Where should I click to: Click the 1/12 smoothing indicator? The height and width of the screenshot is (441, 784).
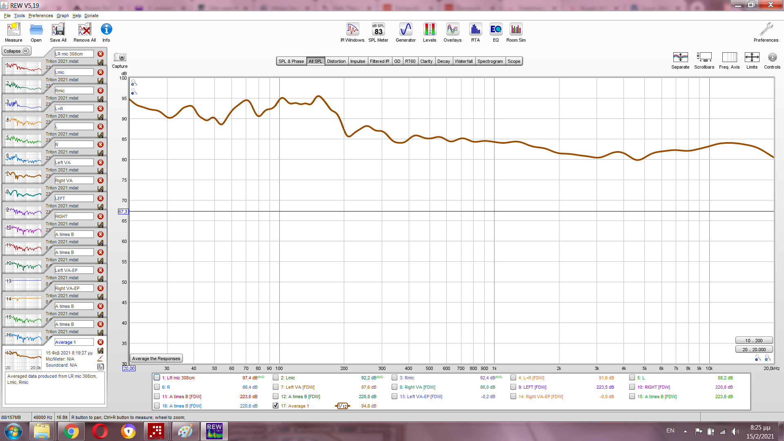click(x=343, y=406)
